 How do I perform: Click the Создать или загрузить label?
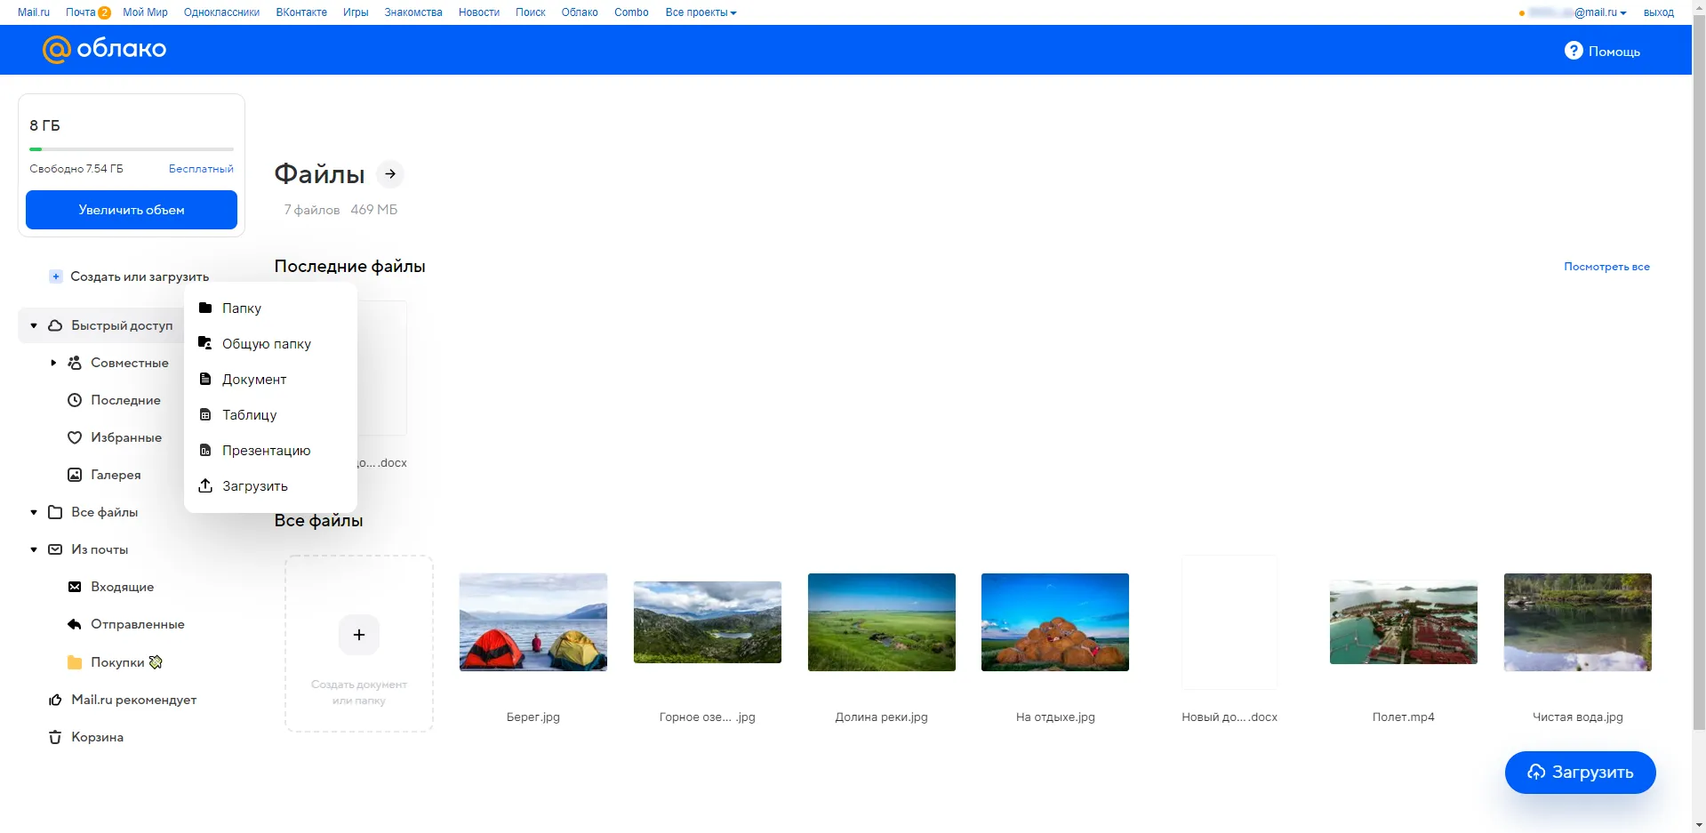coord(140,276)
